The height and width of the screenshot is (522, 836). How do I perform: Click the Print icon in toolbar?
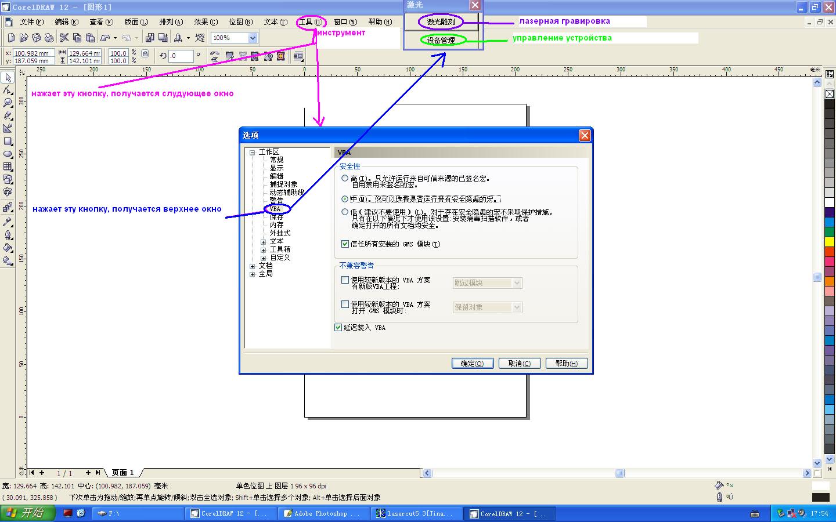(x=49, y=38)
